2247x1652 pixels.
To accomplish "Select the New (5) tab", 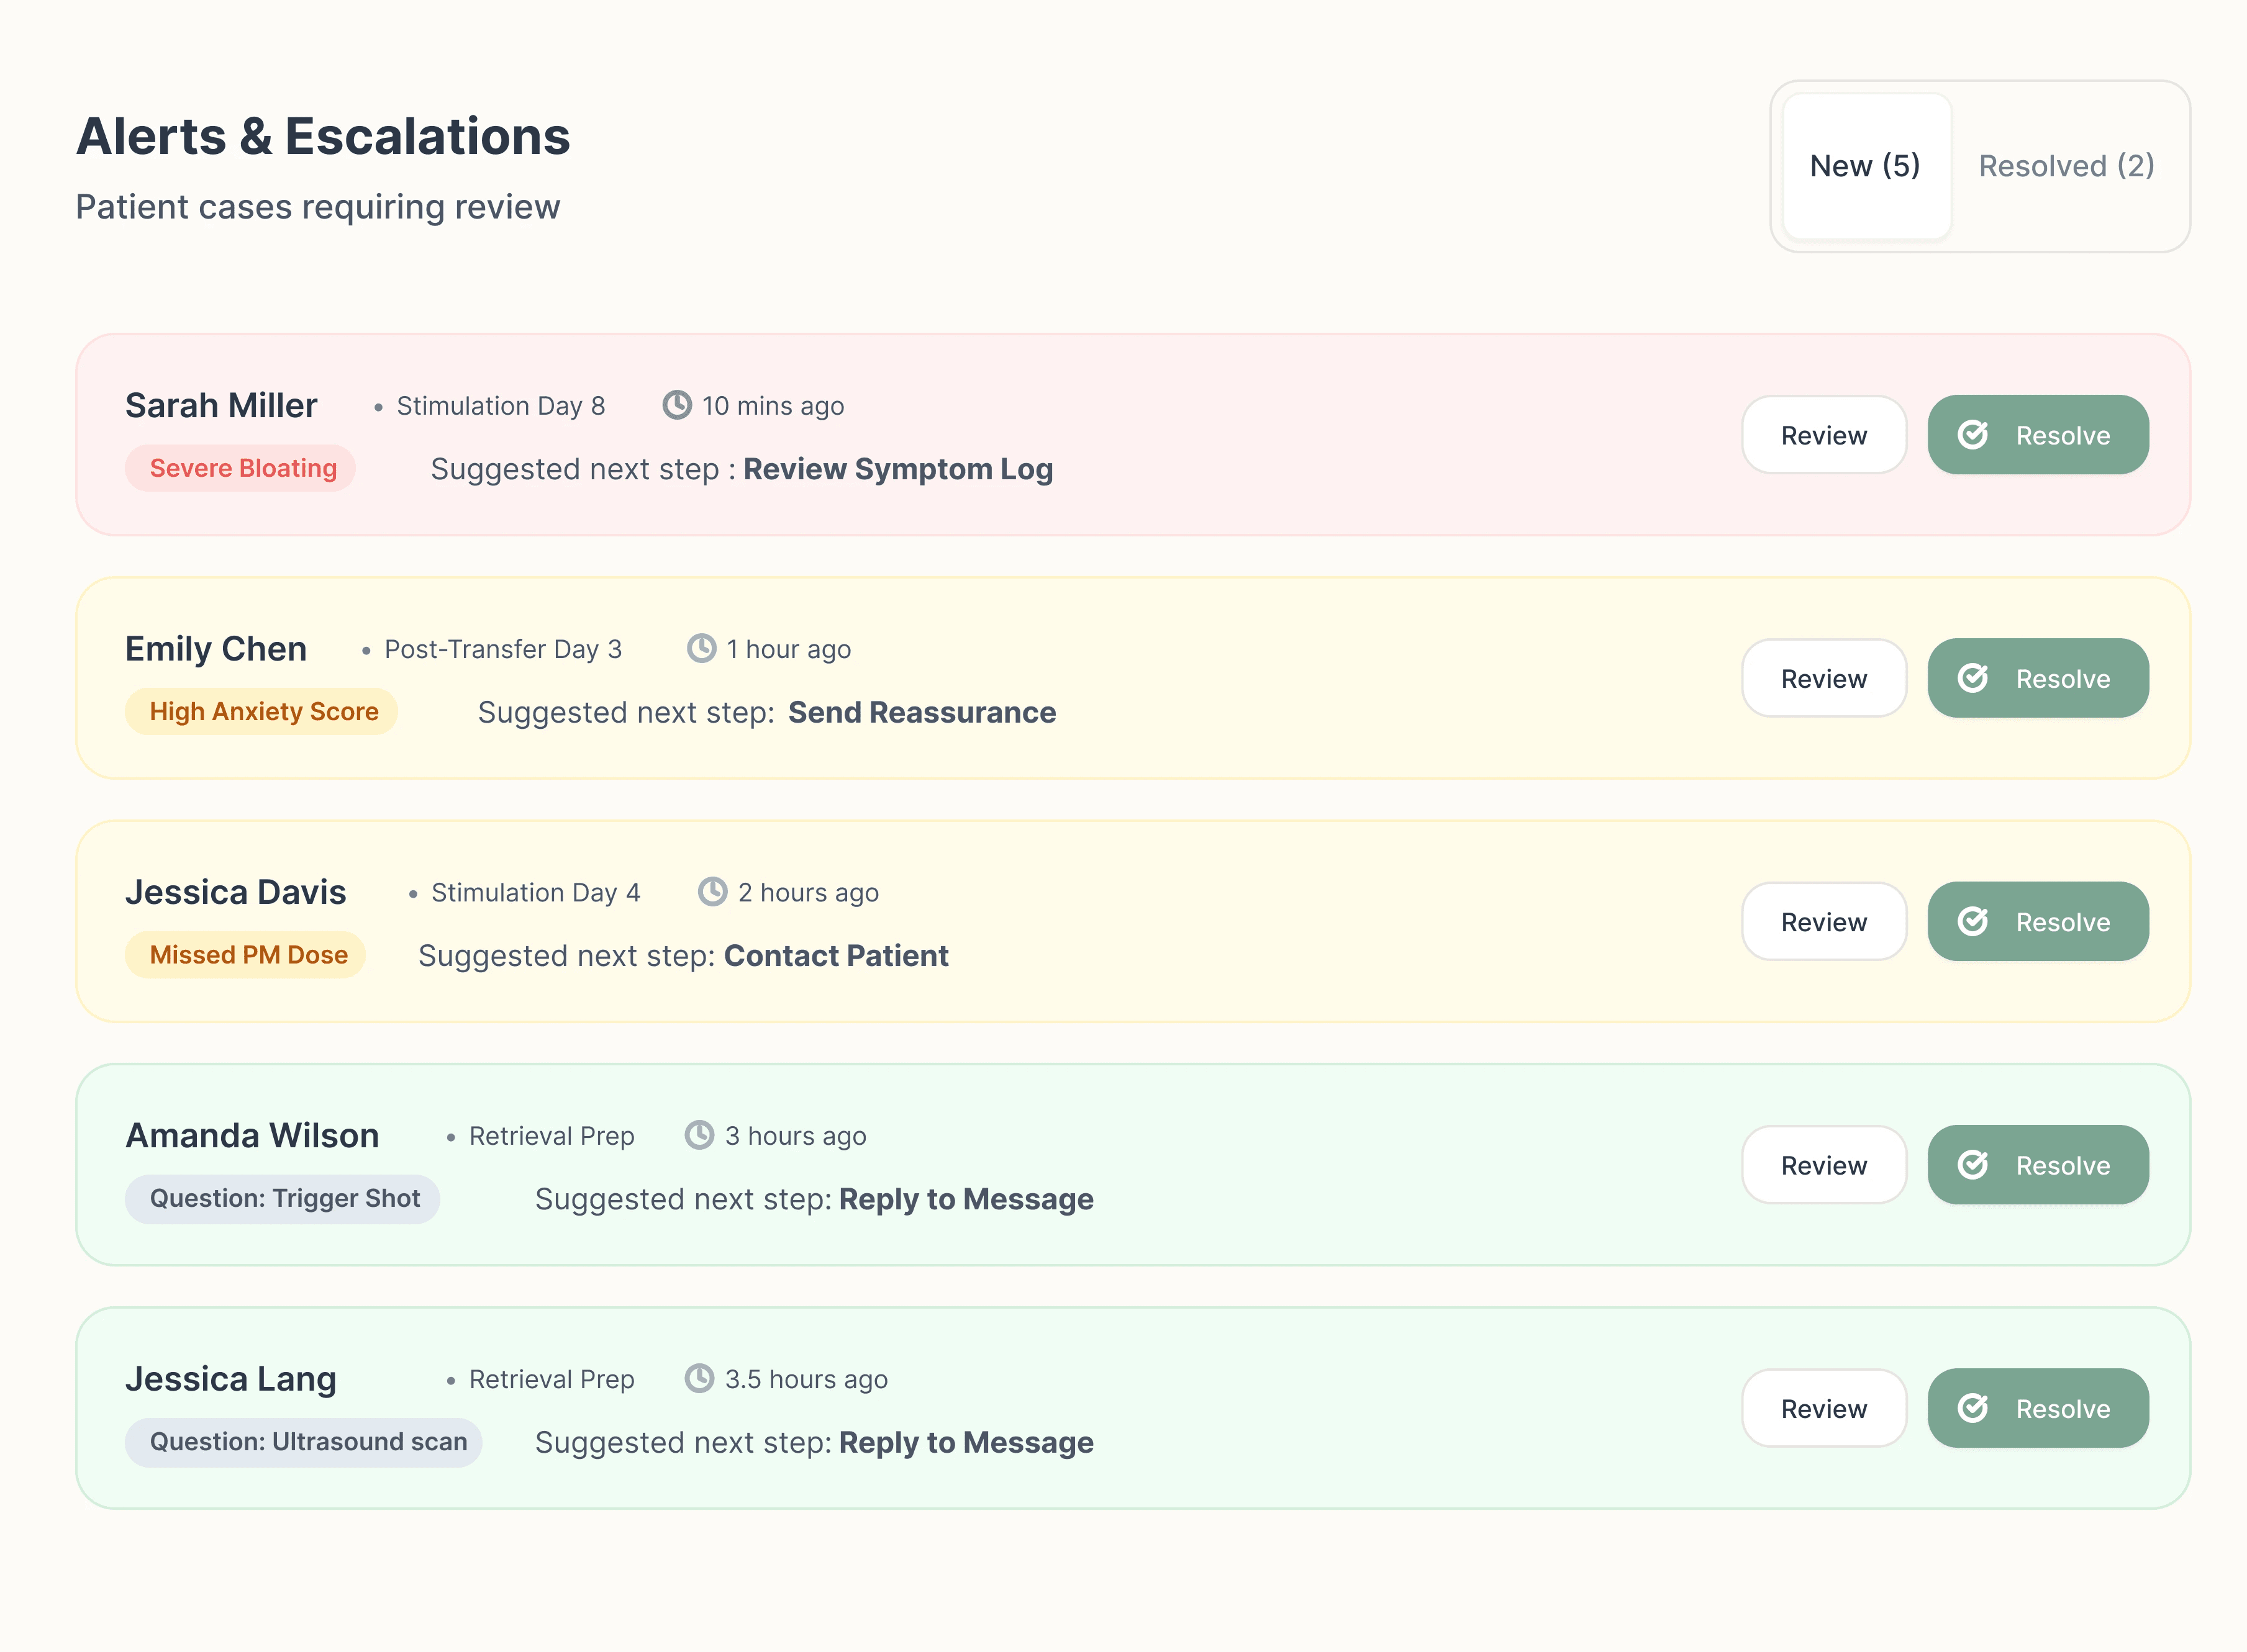I will (x=1865, y=166).
